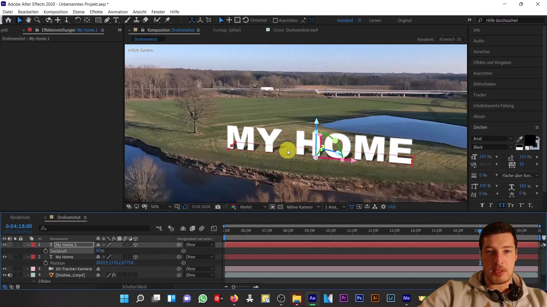Select the Clone Stamp tool

click(136, 20)
